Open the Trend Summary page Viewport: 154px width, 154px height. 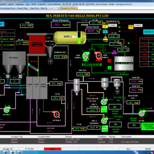(x=102, y=4)
